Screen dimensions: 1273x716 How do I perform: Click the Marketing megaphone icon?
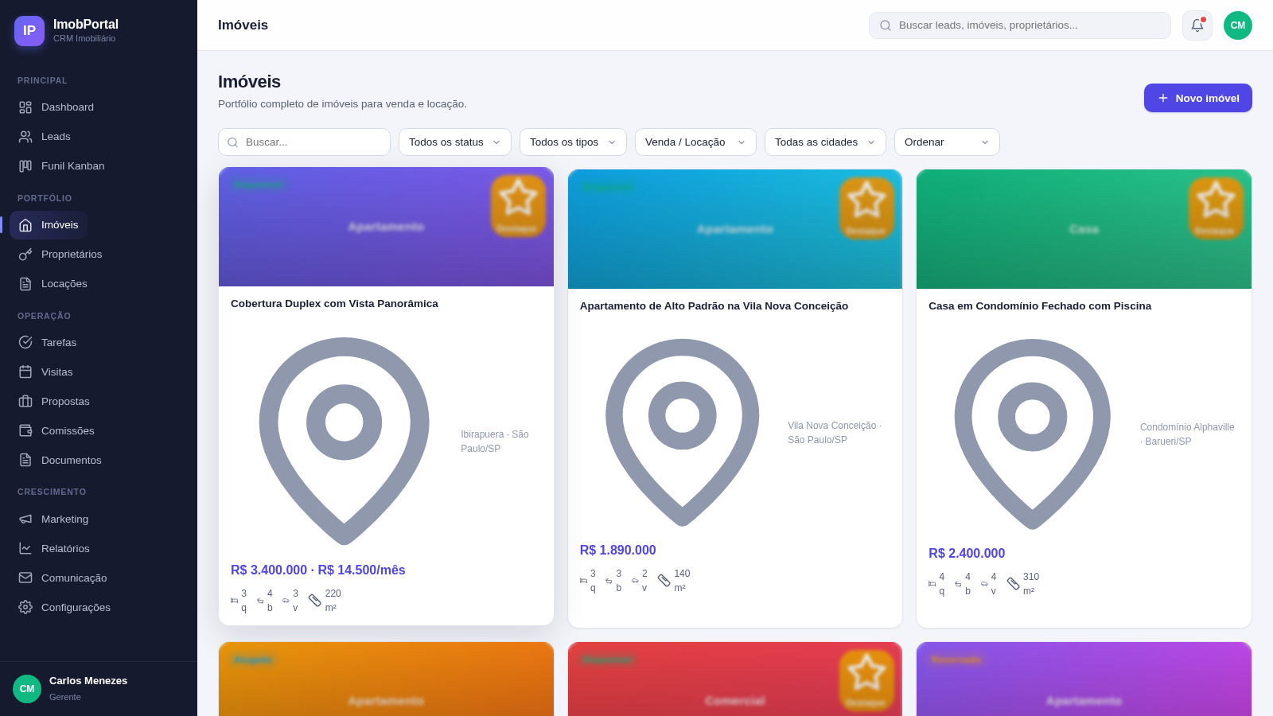coord(25,519)
